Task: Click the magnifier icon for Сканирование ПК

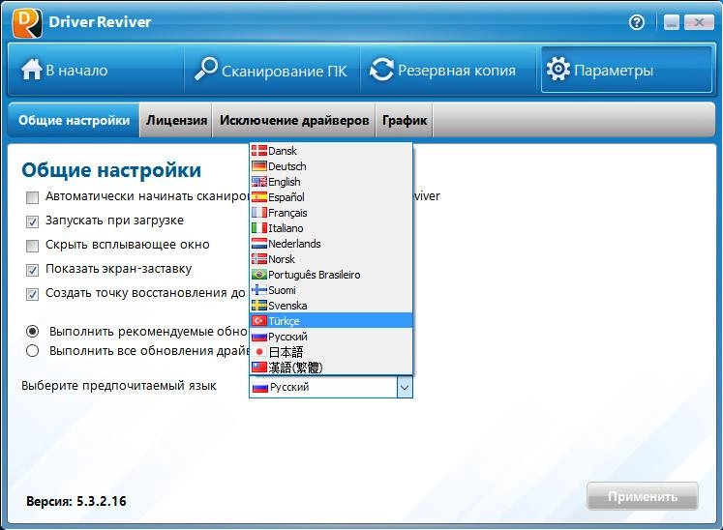Action: [x=205, y=69]
